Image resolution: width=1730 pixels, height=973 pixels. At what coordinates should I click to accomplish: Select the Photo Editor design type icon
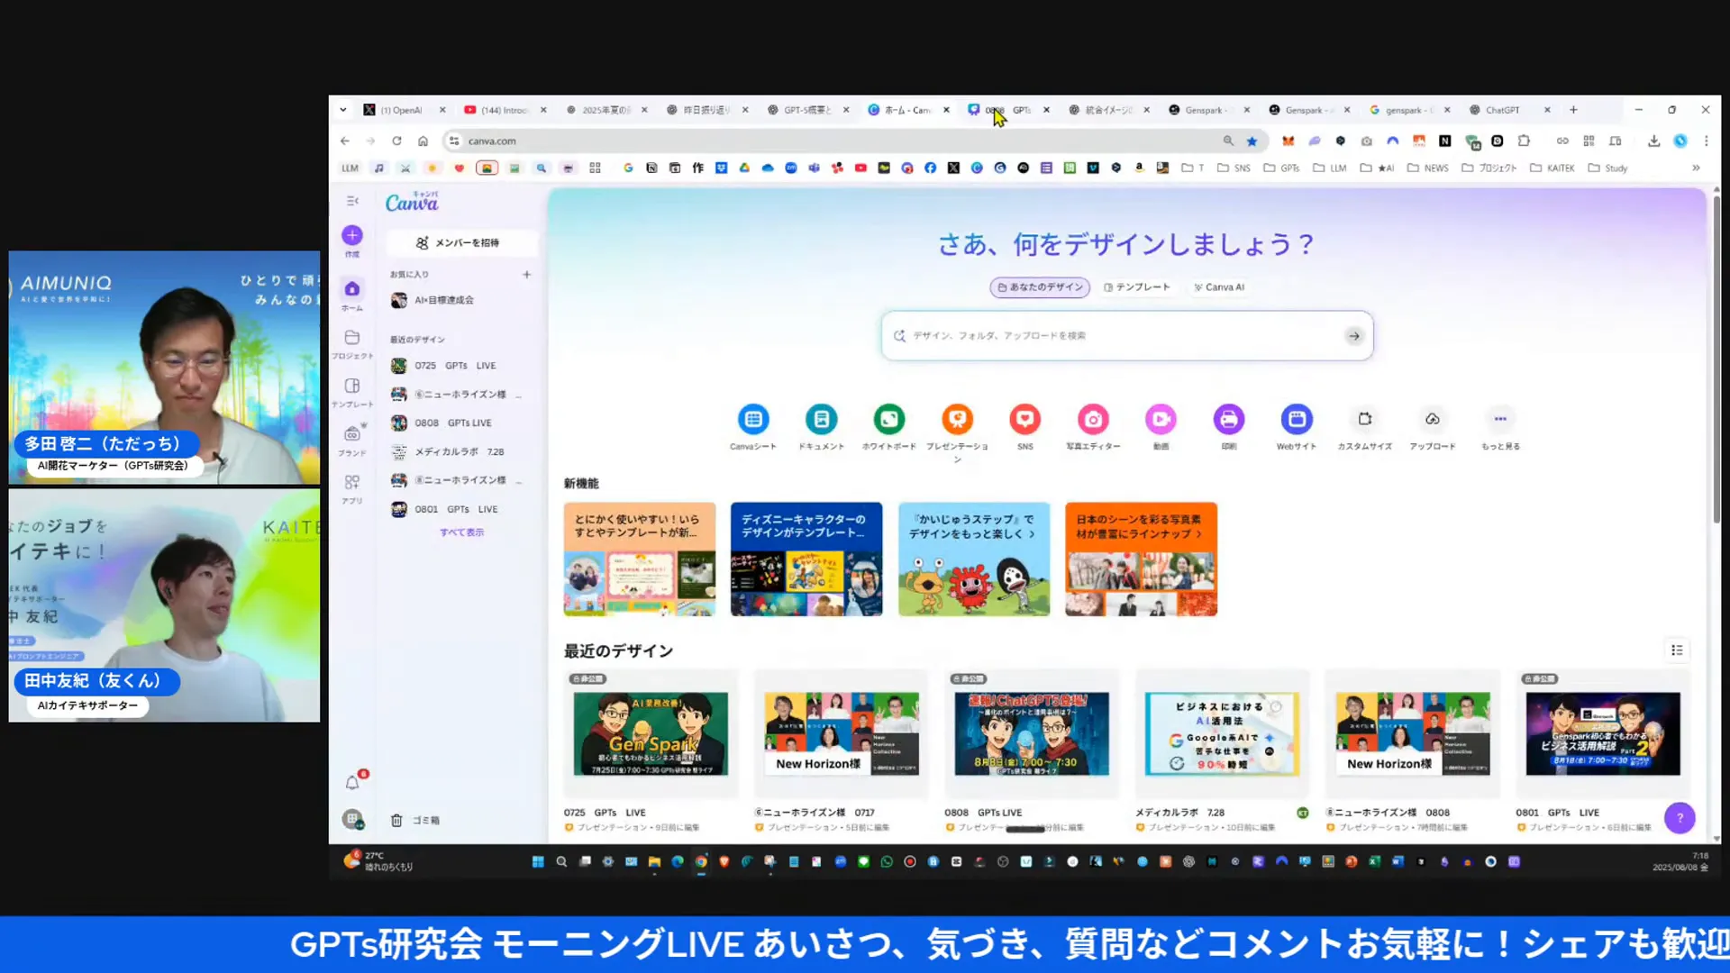point(1093,419)
